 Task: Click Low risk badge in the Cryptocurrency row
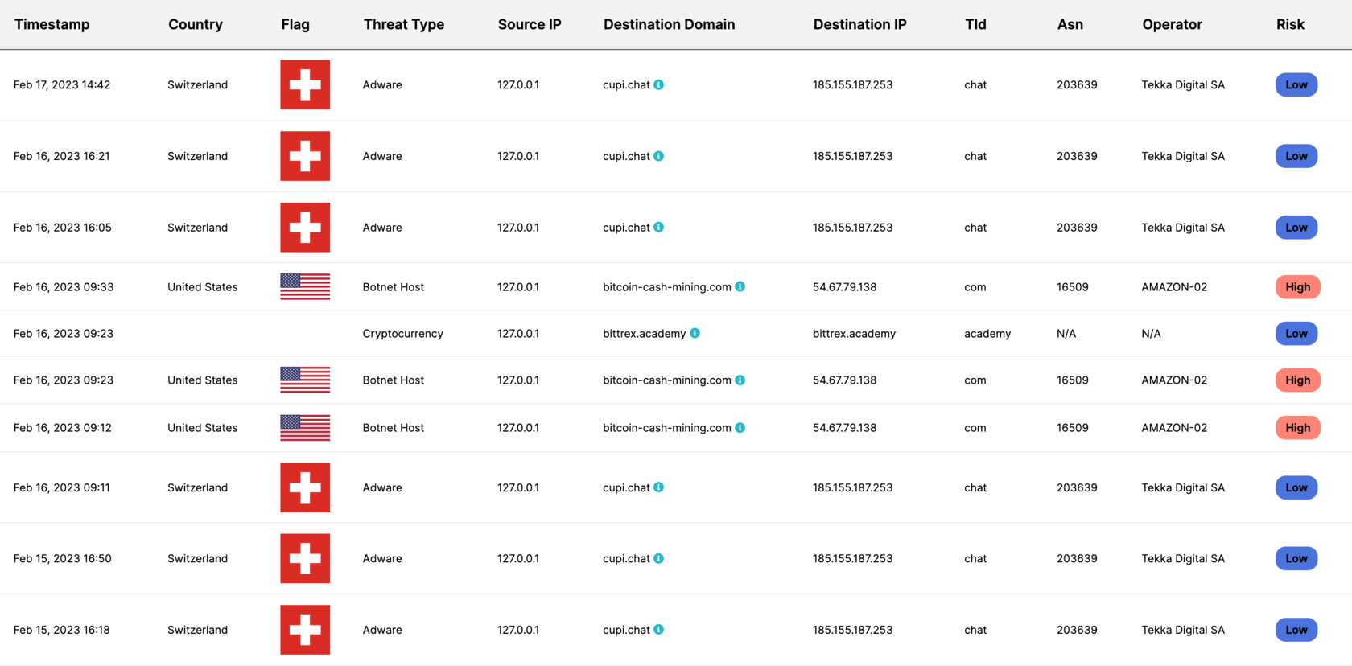[1296, 333]
